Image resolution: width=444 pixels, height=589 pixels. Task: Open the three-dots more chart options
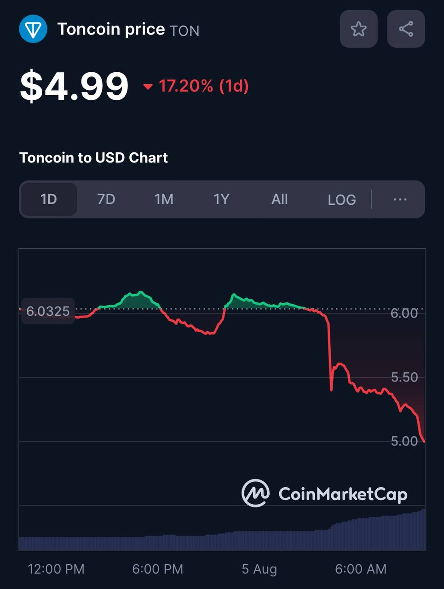click(x=400, y=199)
